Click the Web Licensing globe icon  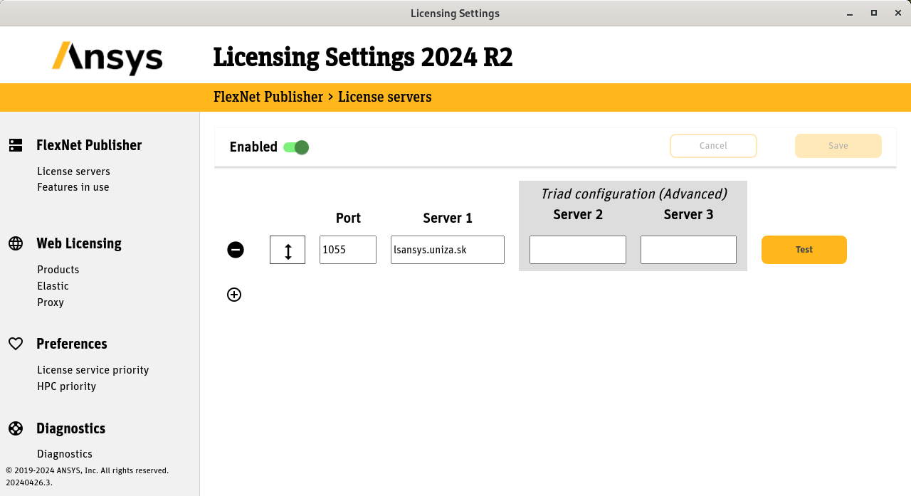point(16,243)
